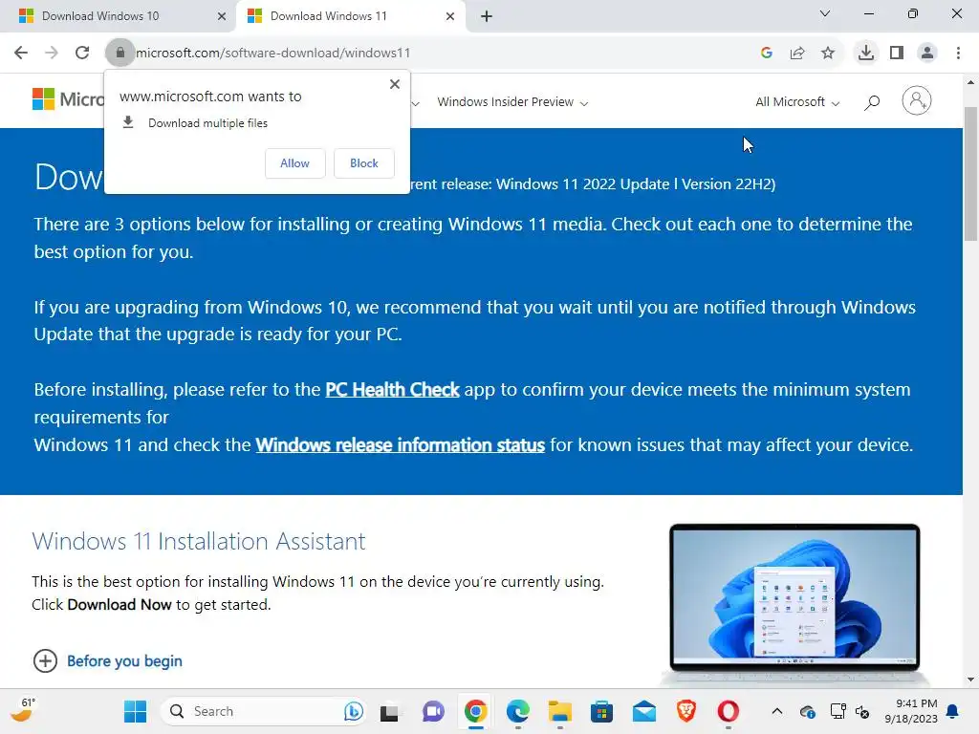The height and width of the screenshot is (734, 979).
Task: Open Bing chat icon in search
Action: pos(354,711)
